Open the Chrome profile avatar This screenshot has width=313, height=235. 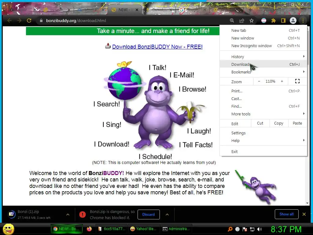coord(293,21)
